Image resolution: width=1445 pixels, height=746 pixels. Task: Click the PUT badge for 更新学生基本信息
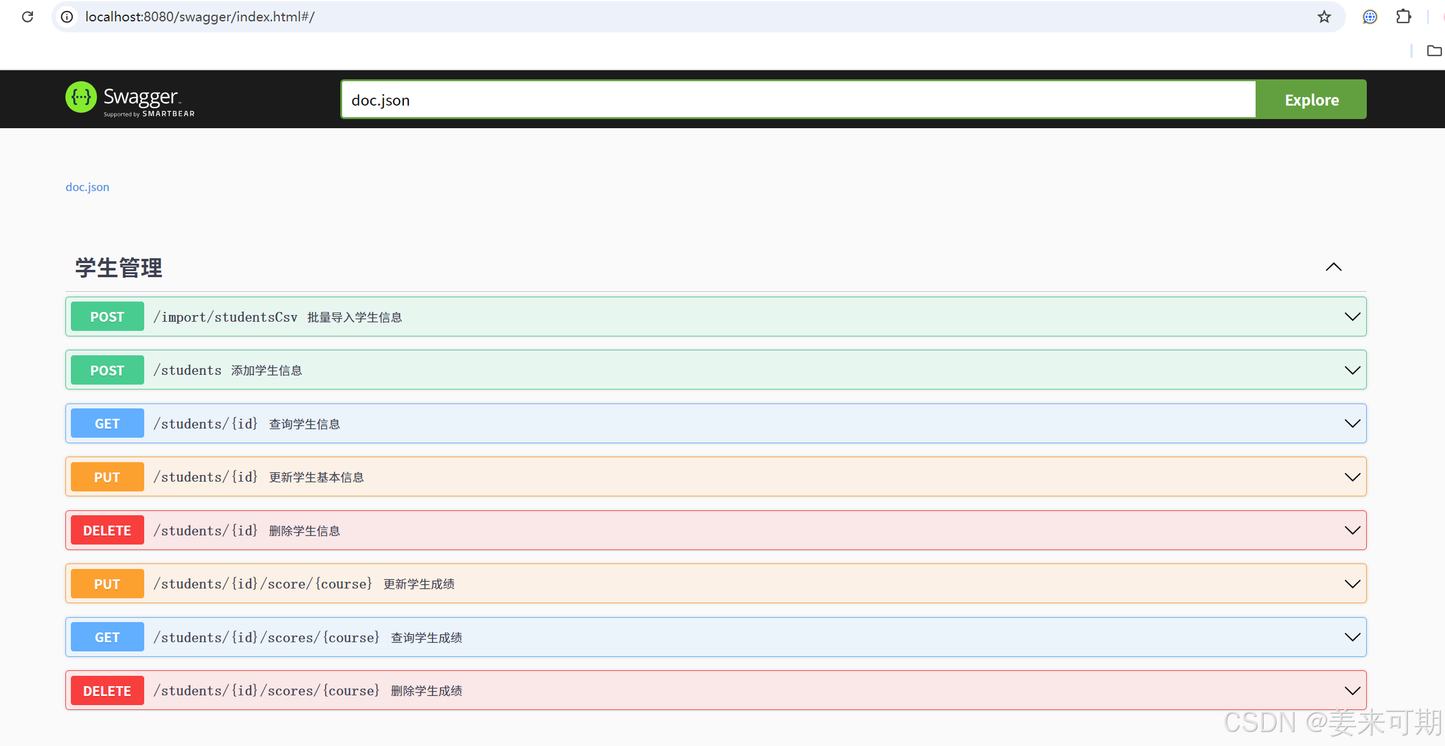[x=107, y=477]
